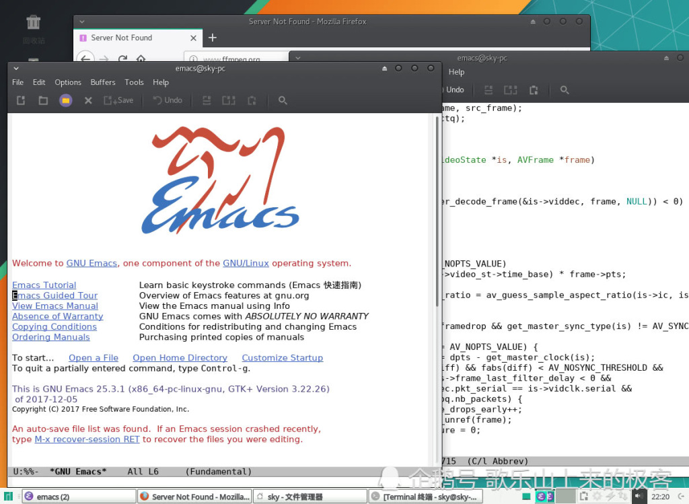
Task: Open the Emacs Guided Tour link
Action: point(55,295)
